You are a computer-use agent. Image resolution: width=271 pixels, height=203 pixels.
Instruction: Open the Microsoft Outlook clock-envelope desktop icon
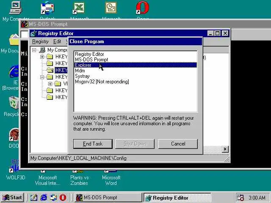[111, 8]
